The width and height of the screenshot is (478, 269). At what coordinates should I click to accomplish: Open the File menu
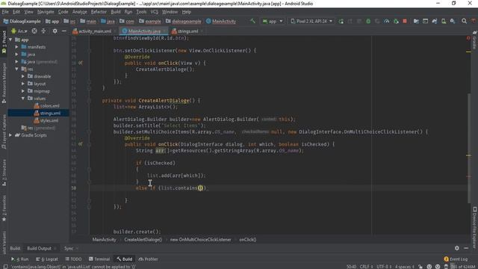pyautogui.click(x=5, y=12)
